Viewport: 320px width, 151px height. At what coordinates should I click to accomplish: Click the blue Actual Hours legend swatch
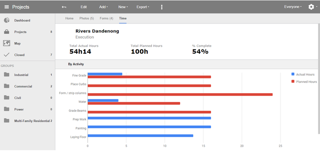(x=293, y=74)
